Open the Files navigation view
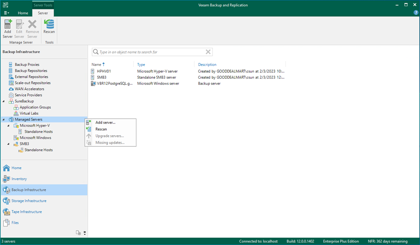 [x=44, y=223]
